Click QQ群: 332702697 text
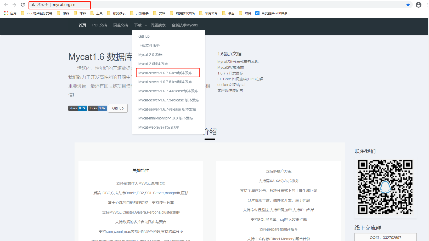 point(386,238)
